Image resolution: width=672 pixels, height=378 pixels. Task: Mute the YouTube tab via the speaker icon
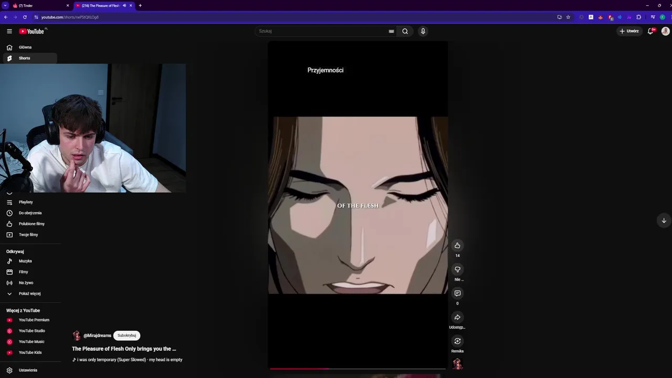click(x=124, y=6)
